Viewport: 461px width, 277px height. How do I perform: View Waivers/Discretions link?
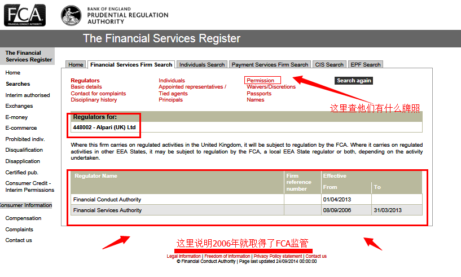271,87
